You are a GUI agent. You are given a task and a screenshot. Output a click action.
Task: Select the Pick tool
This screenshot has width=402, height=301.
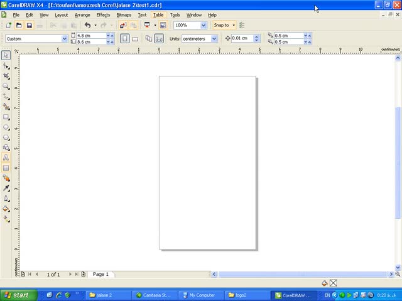click(6, 55)
